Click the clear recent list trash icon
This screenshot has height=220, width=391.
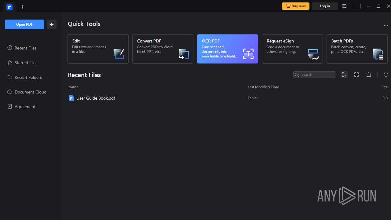[x=369, y=75]
